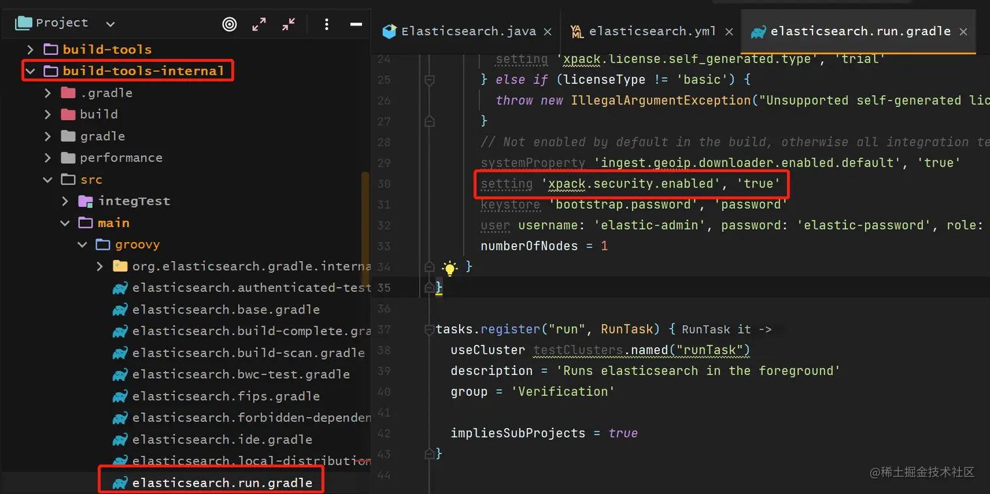Expand the integTest folder
Image resolution: width=990 pixels, height=494 pixels.
click(65, 201)
